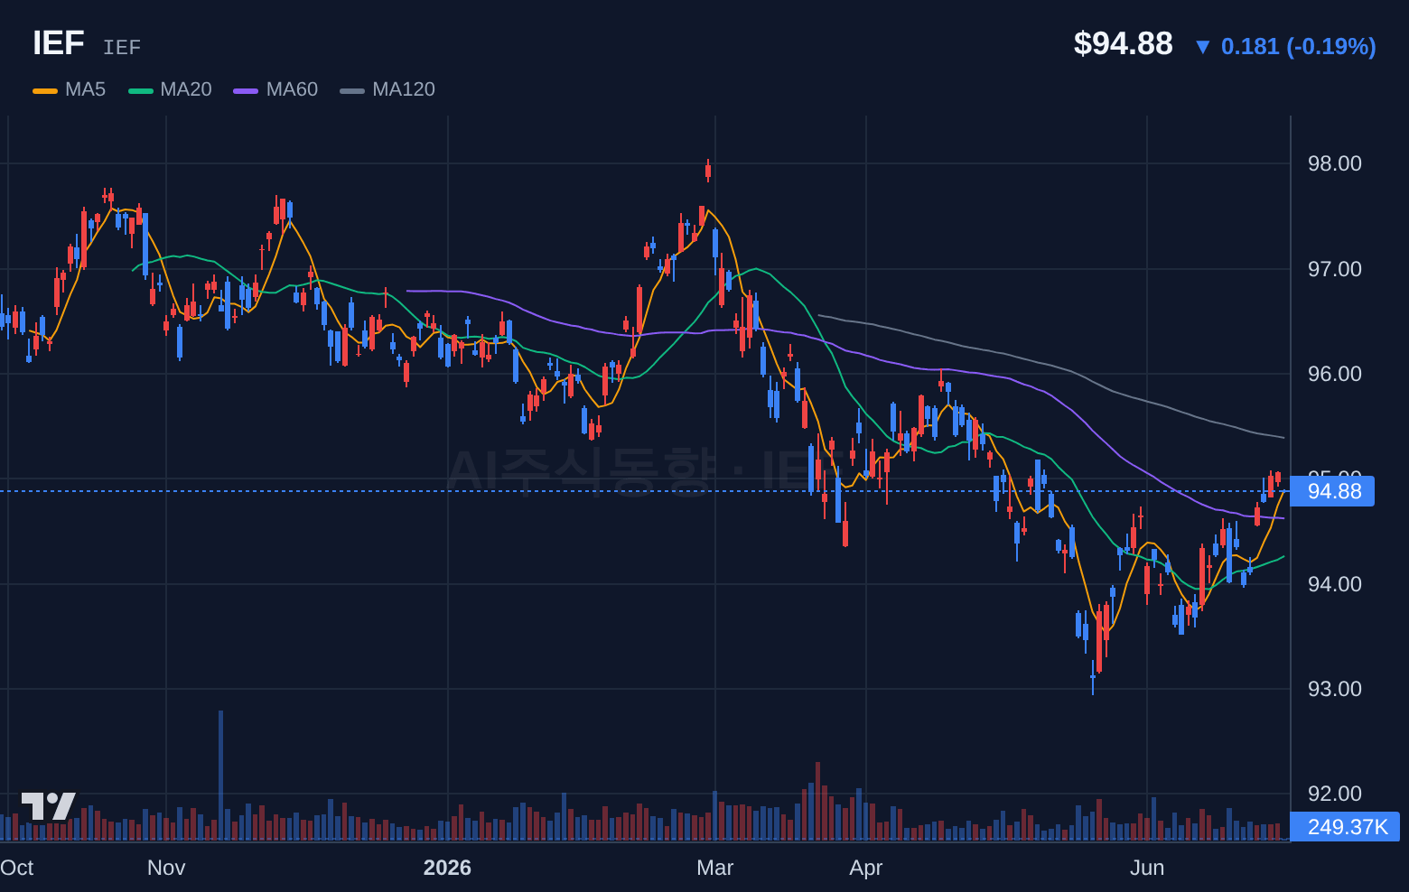Click the highest candlestick near 98.00
The height and width of the screenshot is (892, 1409).
pyautogui.click(x=708, y=170)
